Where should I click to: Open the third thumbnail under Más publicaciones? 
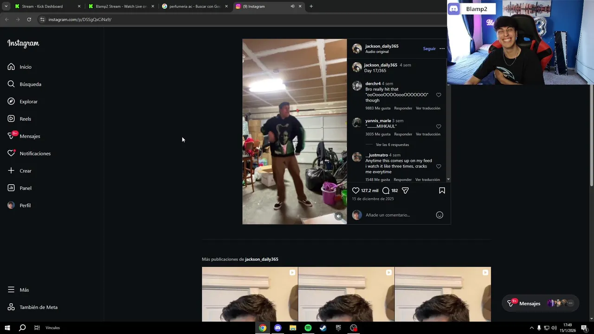[x=443, y=294]
